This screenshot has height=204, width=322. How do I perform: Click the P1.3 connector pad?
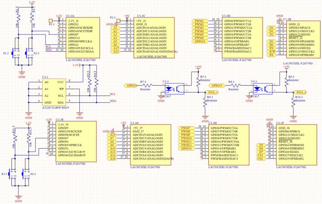click(51, 21)
